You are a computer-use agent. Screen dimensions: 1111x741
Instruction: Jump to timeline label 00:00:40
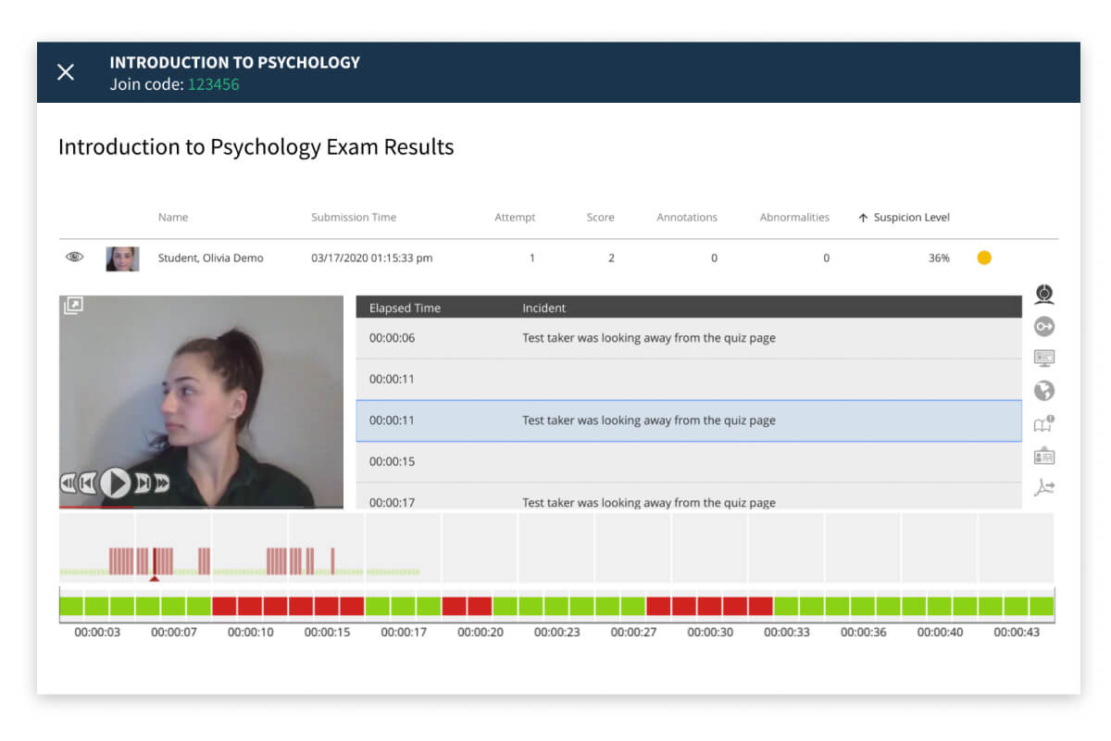point(941,633)
